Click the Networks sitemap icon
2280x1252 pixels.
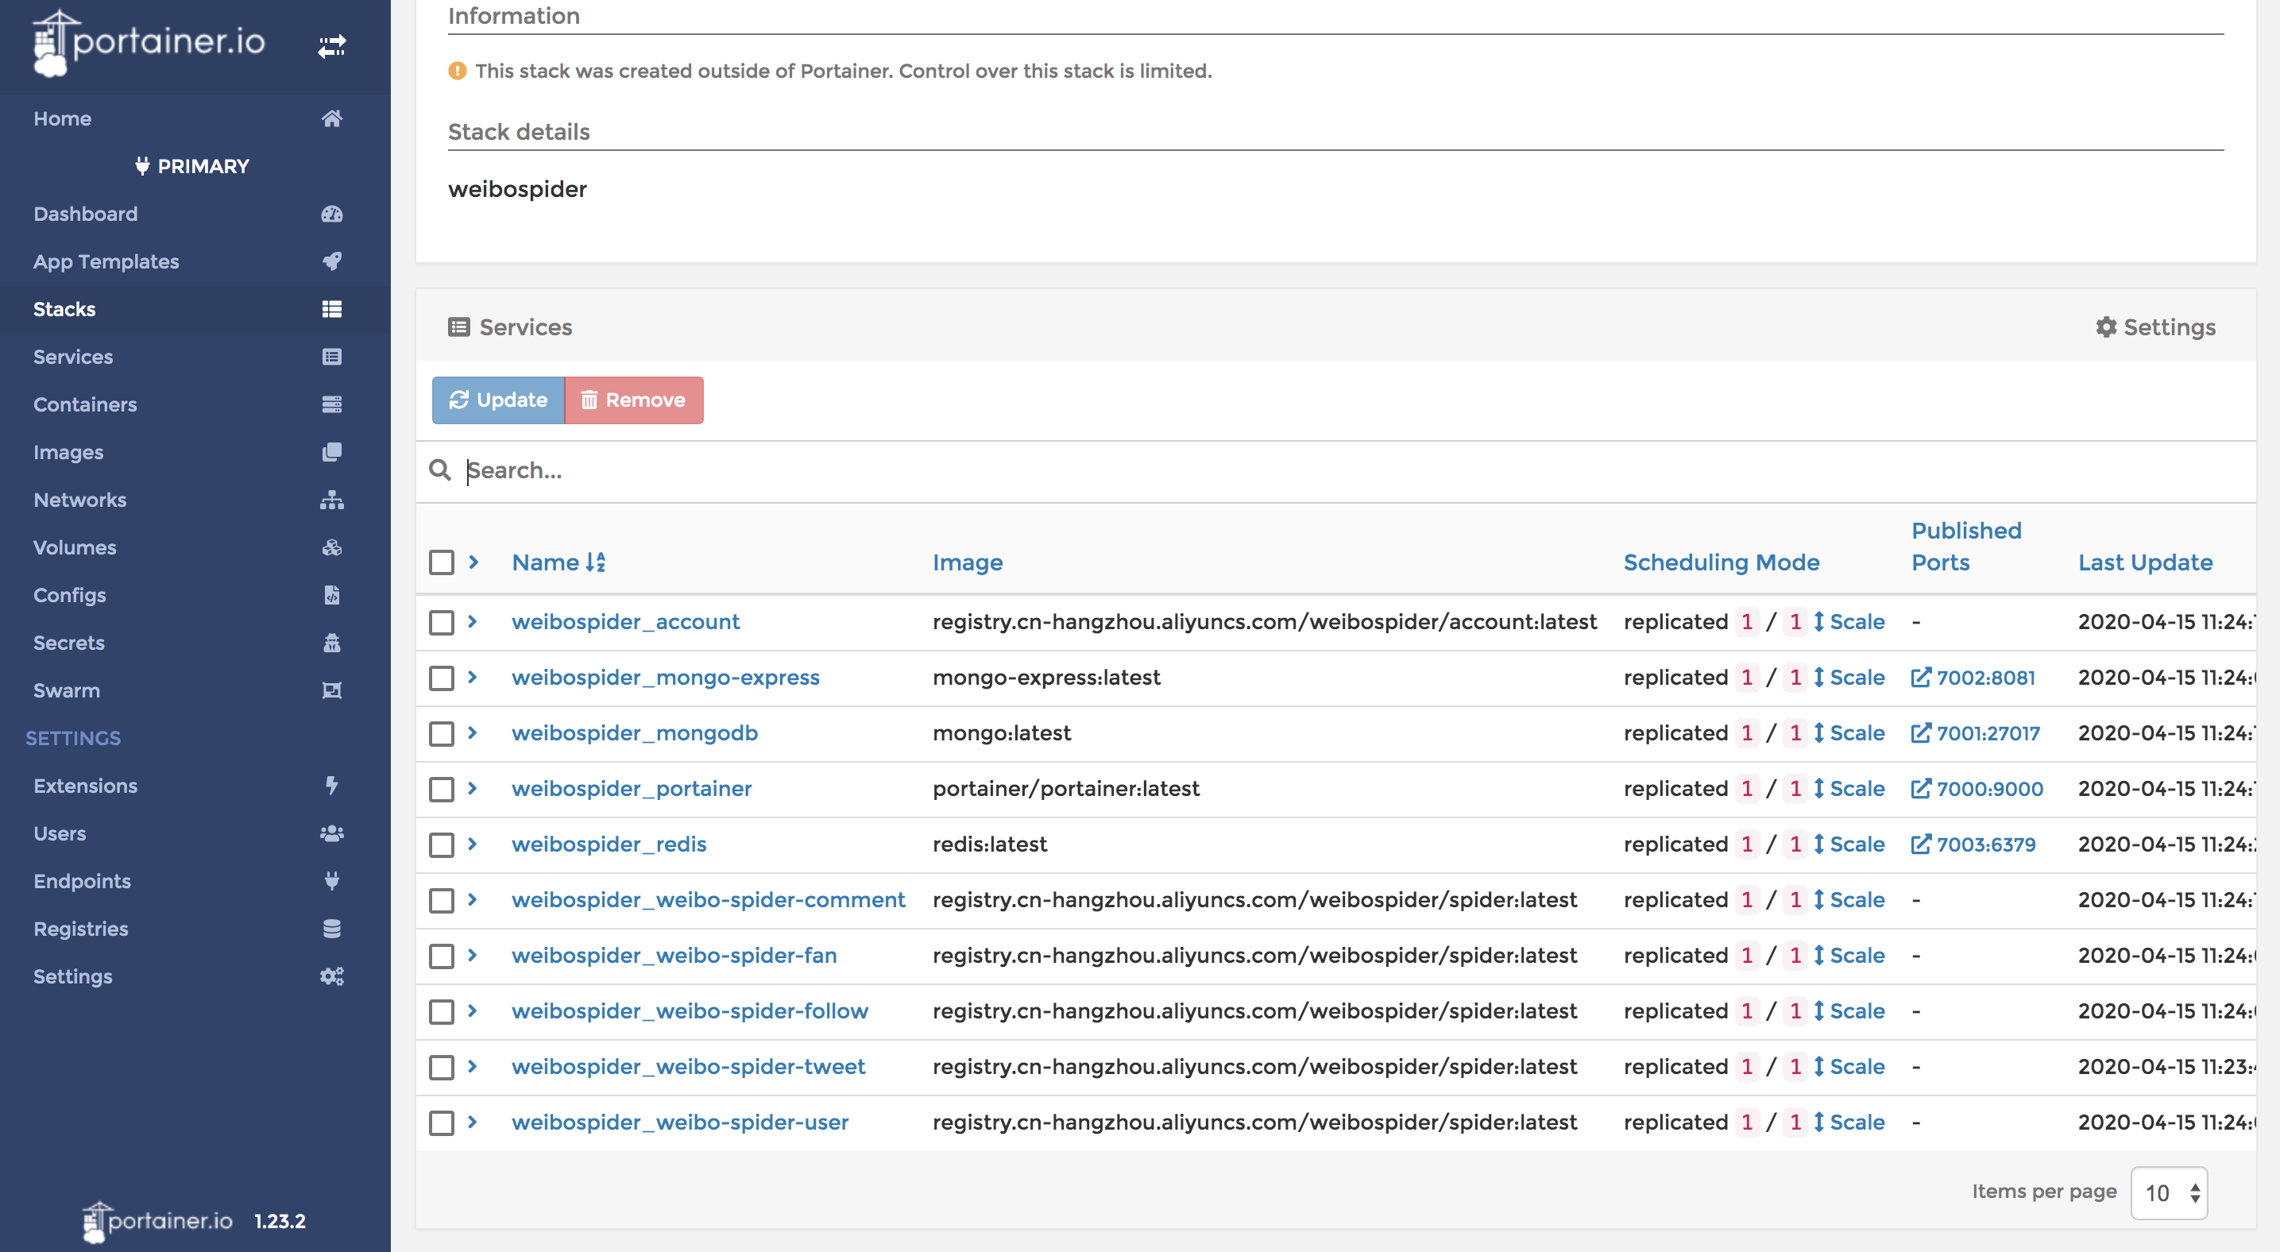tap(332, 500)
